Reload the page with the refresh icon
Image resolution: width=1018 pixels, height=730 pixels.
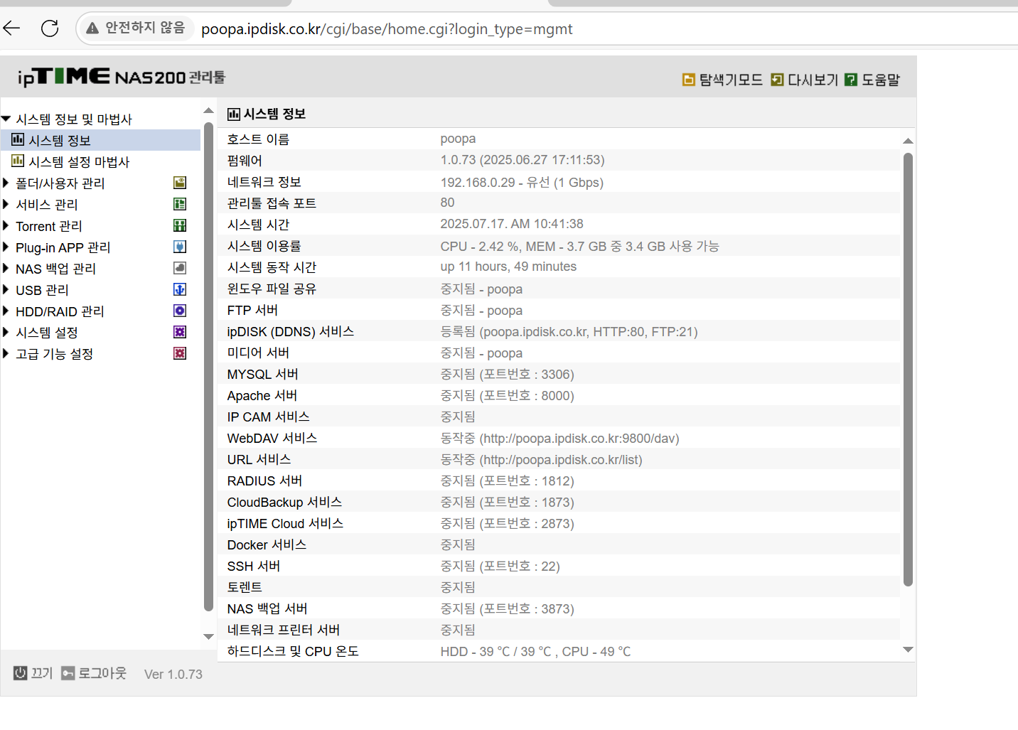click(50, 28)
